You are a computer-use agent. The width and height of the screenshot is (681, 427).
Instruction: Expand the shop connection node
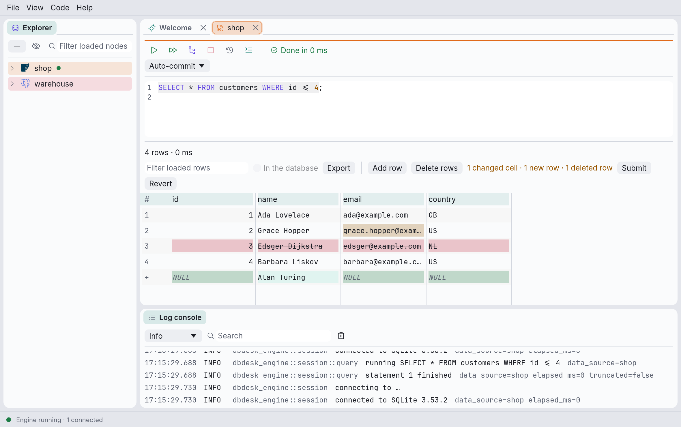tap(12, 68)
